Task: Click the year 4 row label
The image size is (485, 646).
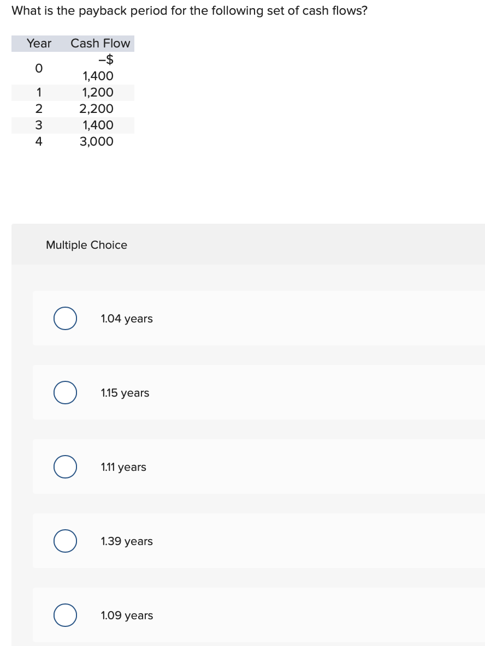Action: [38, 141]
